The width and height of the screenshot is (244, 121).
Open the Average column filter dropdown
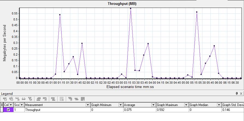point(153,105)
